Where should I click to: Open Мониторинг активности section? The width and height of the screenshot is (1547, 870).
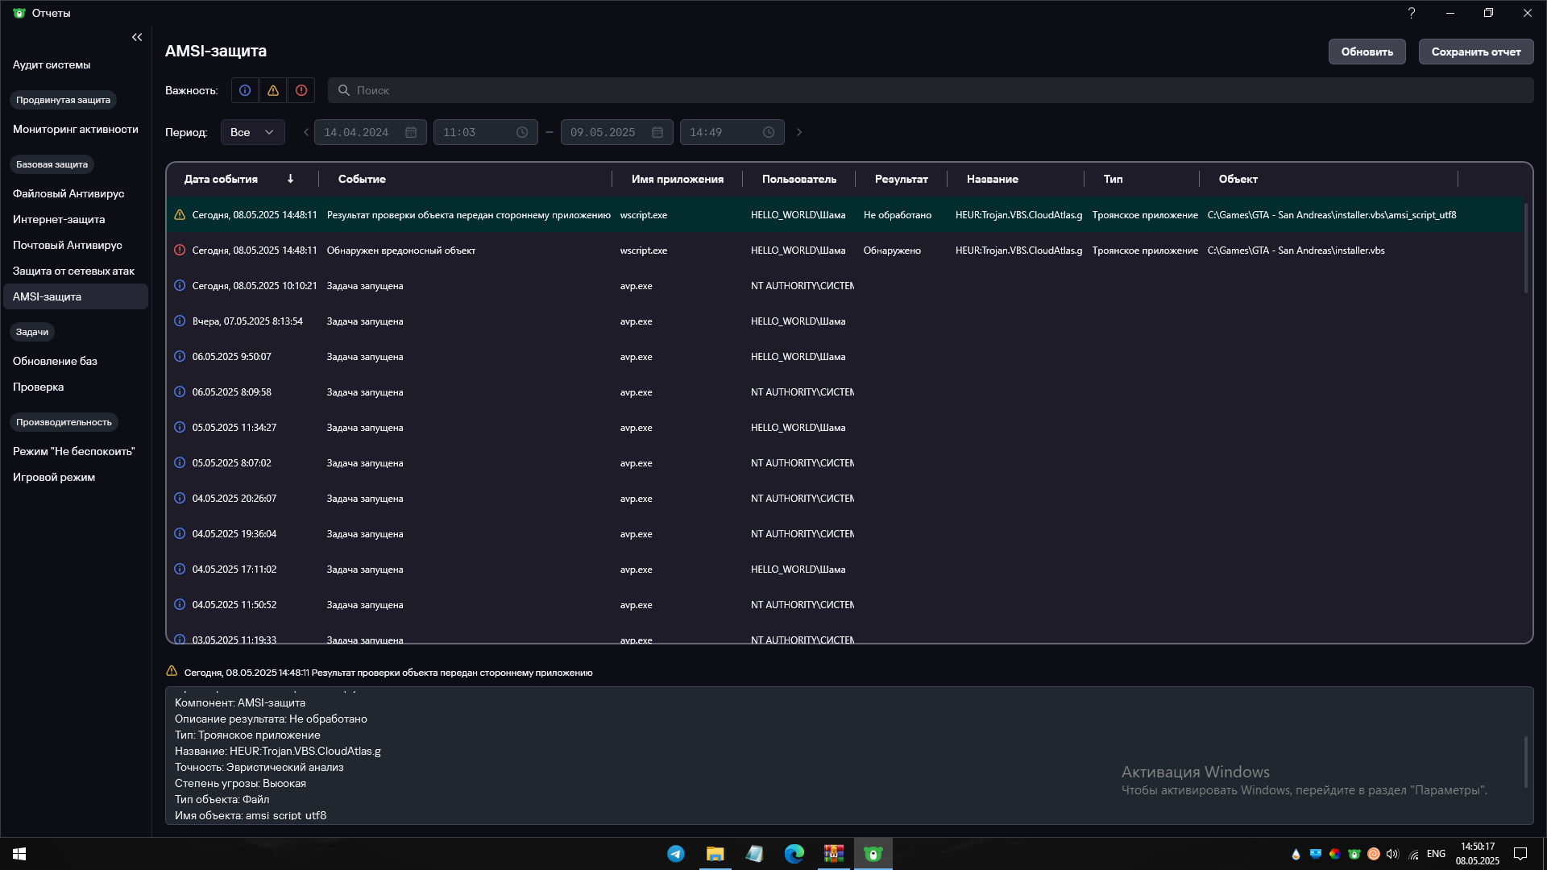pos(76,129)
